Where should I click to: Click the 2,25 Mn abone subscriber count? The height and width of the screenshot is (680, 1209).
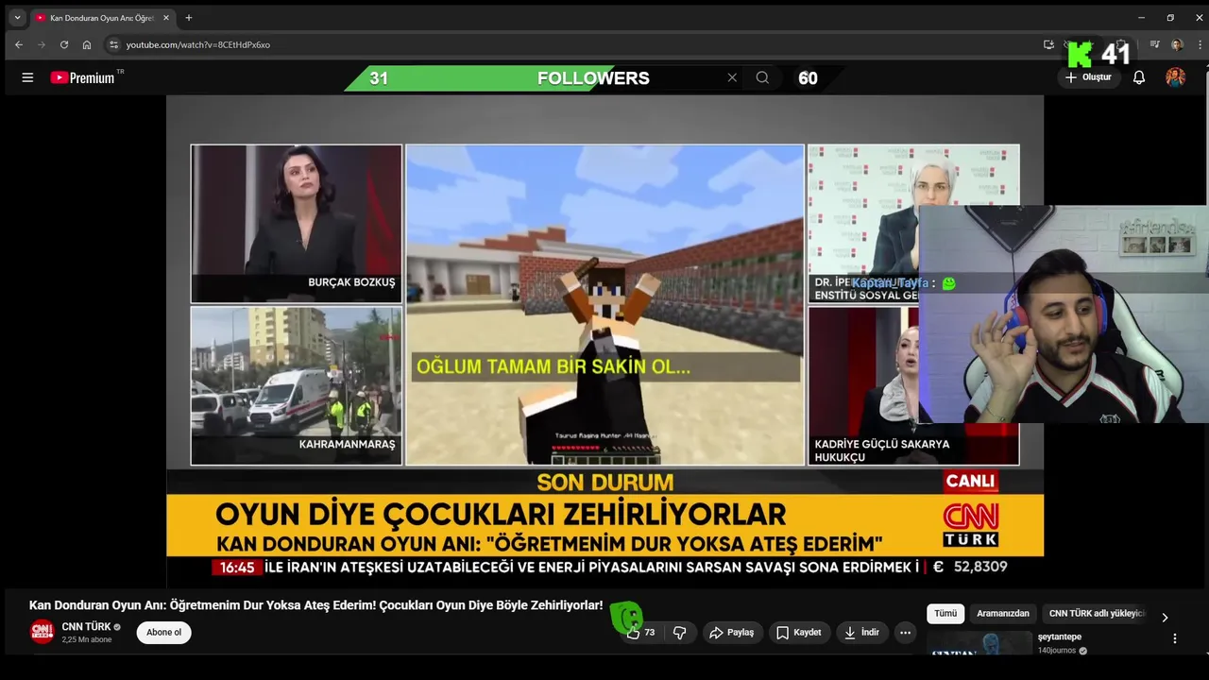tap(87, 639)
